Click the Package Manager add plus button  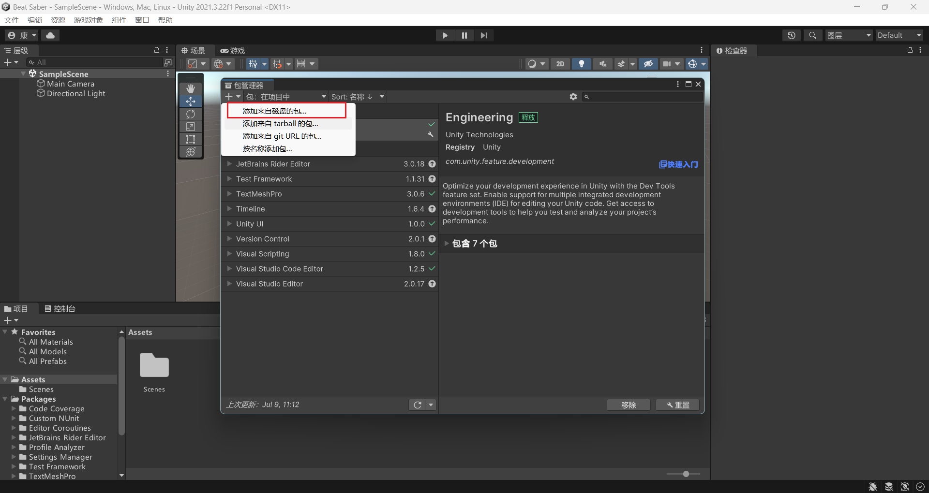point(232,97)
